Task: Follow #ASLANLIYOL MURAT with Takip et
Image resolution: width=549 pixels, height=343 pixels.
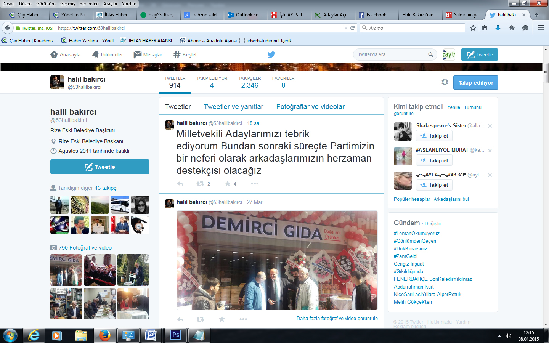Action: coord(434,160)
